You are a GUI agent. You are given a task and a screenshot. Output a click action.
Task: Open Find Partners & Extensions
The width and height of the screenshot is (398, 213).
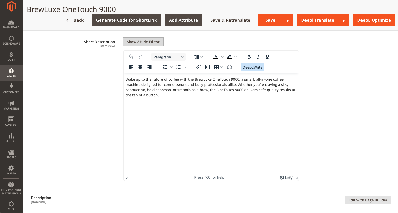click(11, 188)
